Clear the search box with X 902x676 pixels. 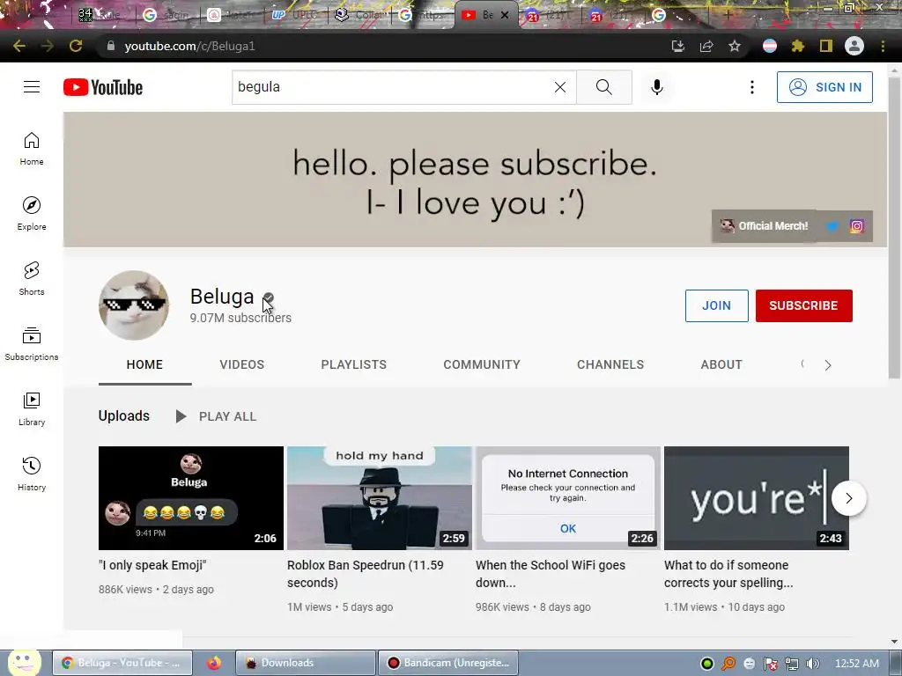coord(559,87)
